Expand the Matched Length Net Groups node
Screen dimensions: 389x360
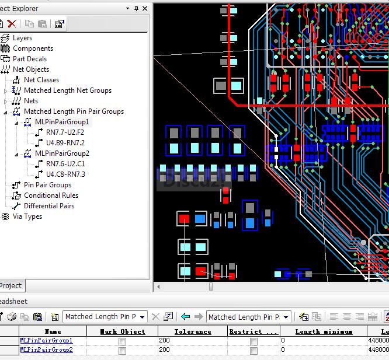tap(6, 90)
